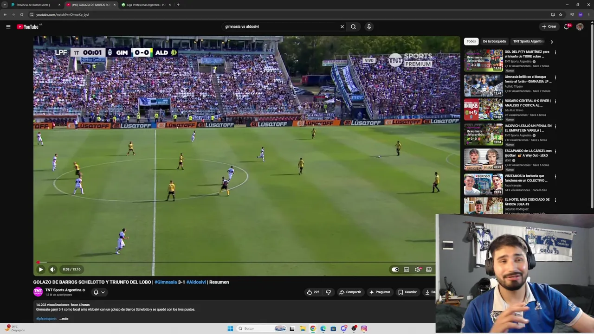The image size is (594, 334).
Task: Toggle subtitles button in player
Action: tap(407, 269)
